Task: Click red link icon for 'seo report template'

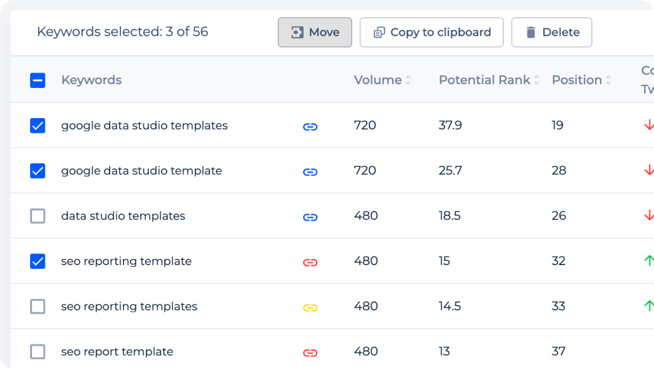Action: point(310,353)
